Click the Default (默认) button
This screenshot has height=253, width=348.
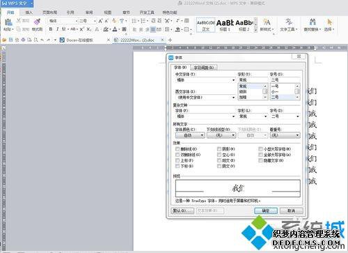pos(182,210)
